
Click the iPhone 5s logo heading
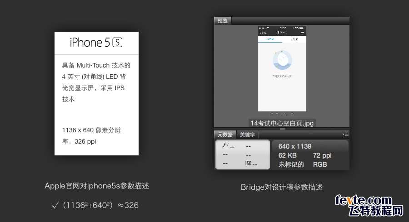pos(96,43)
